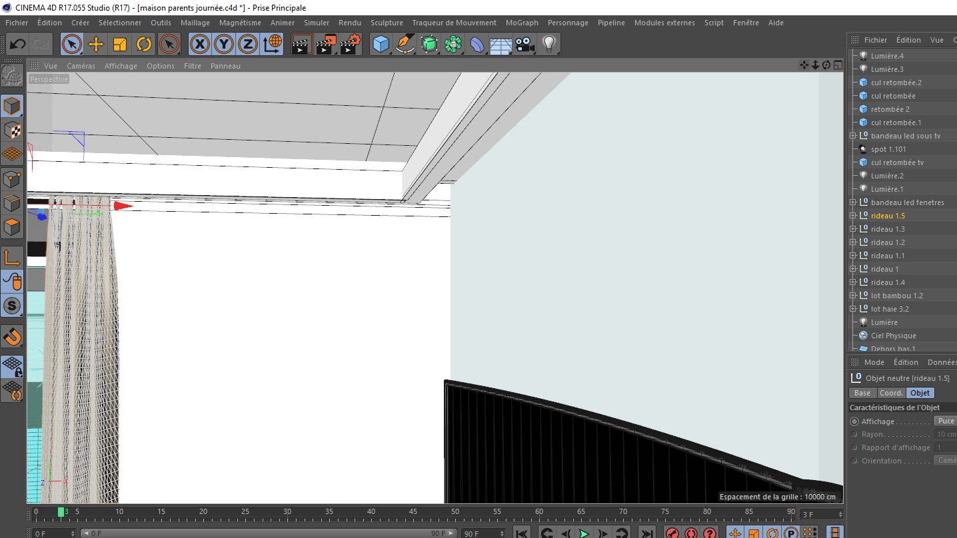Open the render settings clapperboard with gear
This screenshot has height=538, width=957.
click(350, 45)
